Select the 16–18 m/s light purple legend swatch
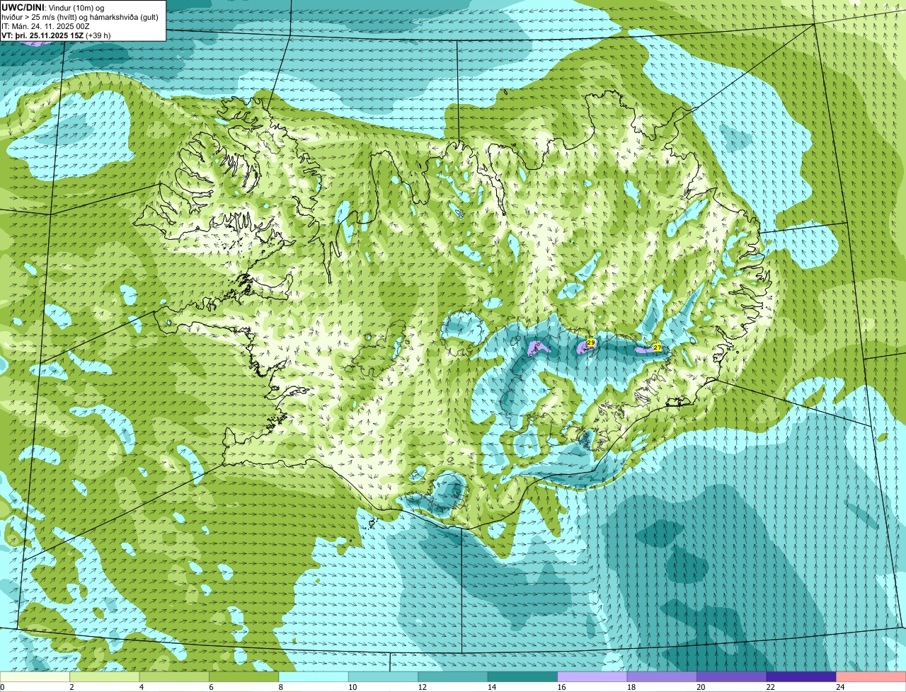The image size is (906, 692). 593,676
